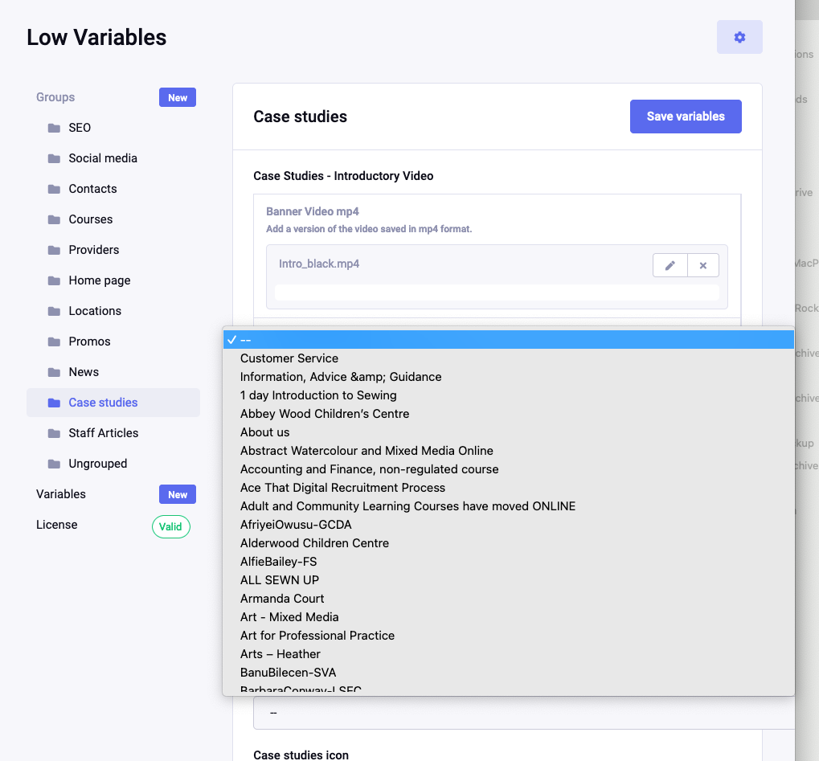Viewport: 819px width, 761px height.
Task: Click the Valid license badge
Action: click(x=171, y=526)
